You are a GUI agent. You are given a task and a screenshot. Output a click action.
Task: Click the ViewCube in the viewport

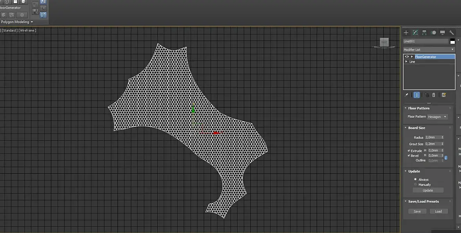pyautogui.click(x=384, y=43)
